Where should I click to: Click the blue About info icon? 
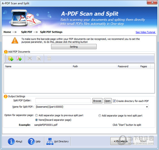(x=11, y=142)
